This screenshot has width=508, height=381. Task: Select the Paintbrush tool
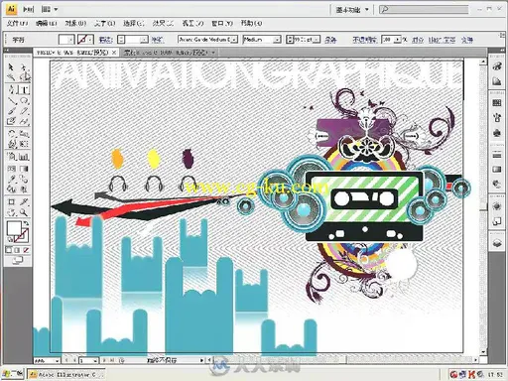click(x=11, y=111)
